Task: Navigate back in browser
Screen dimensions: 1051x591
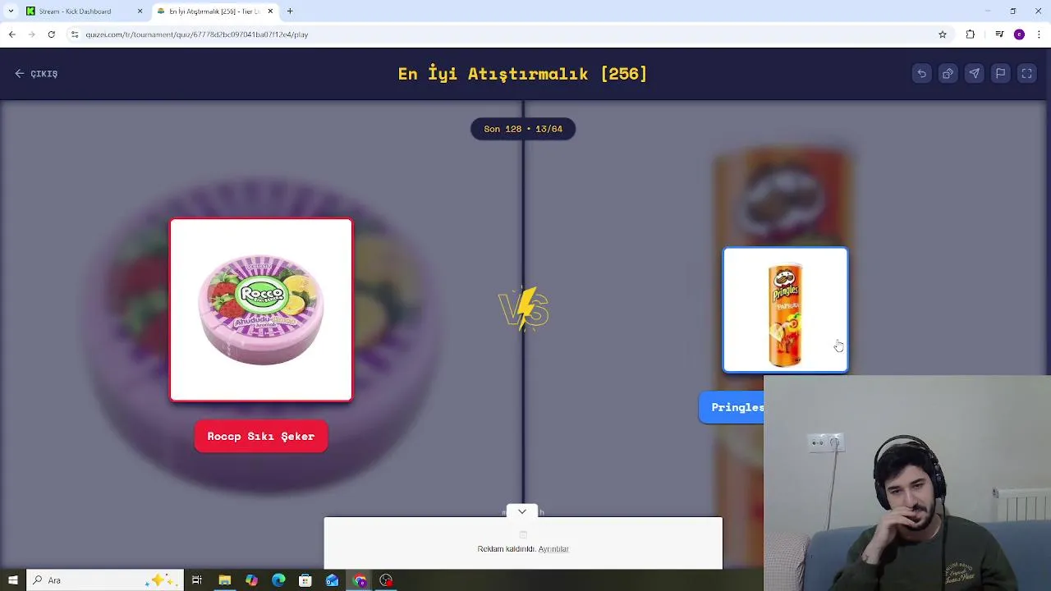Action: click(11, 34)
